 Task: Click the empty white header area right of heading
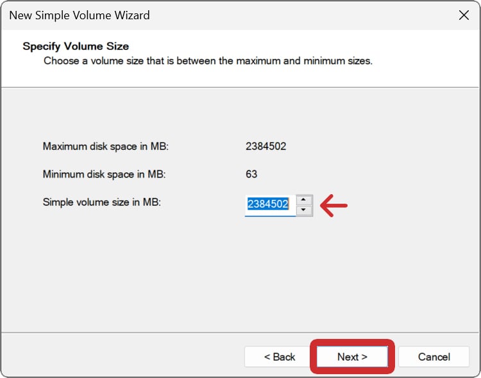[321, 46]
